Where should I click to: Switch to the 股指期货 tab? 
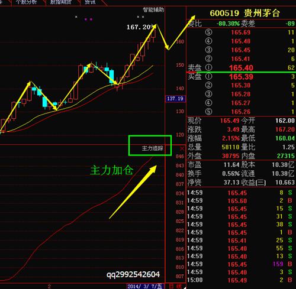60,2
